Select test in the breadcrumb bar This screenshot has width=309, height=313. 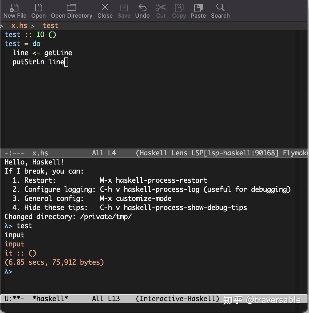click(x=50, y=26)
